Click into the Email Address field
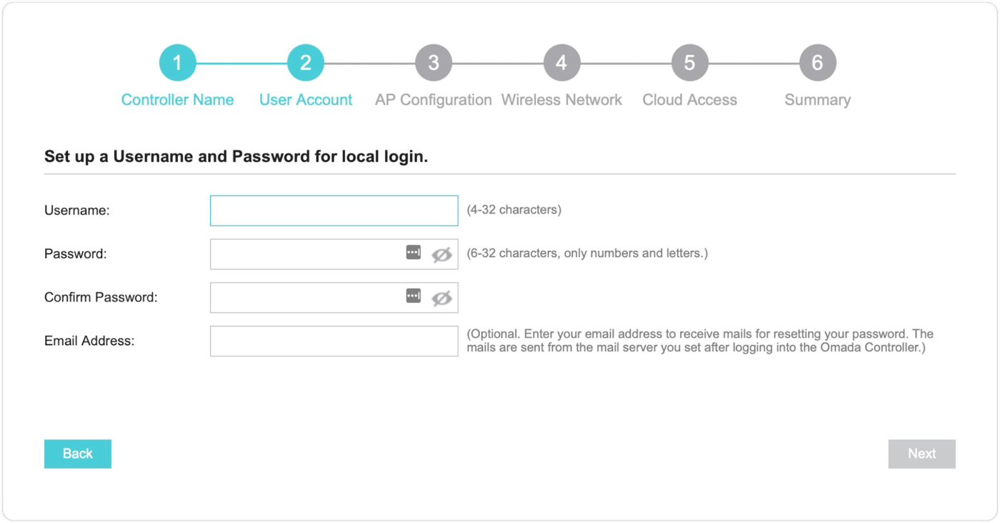Viewport: 1000px width, 523px height. 334,342
